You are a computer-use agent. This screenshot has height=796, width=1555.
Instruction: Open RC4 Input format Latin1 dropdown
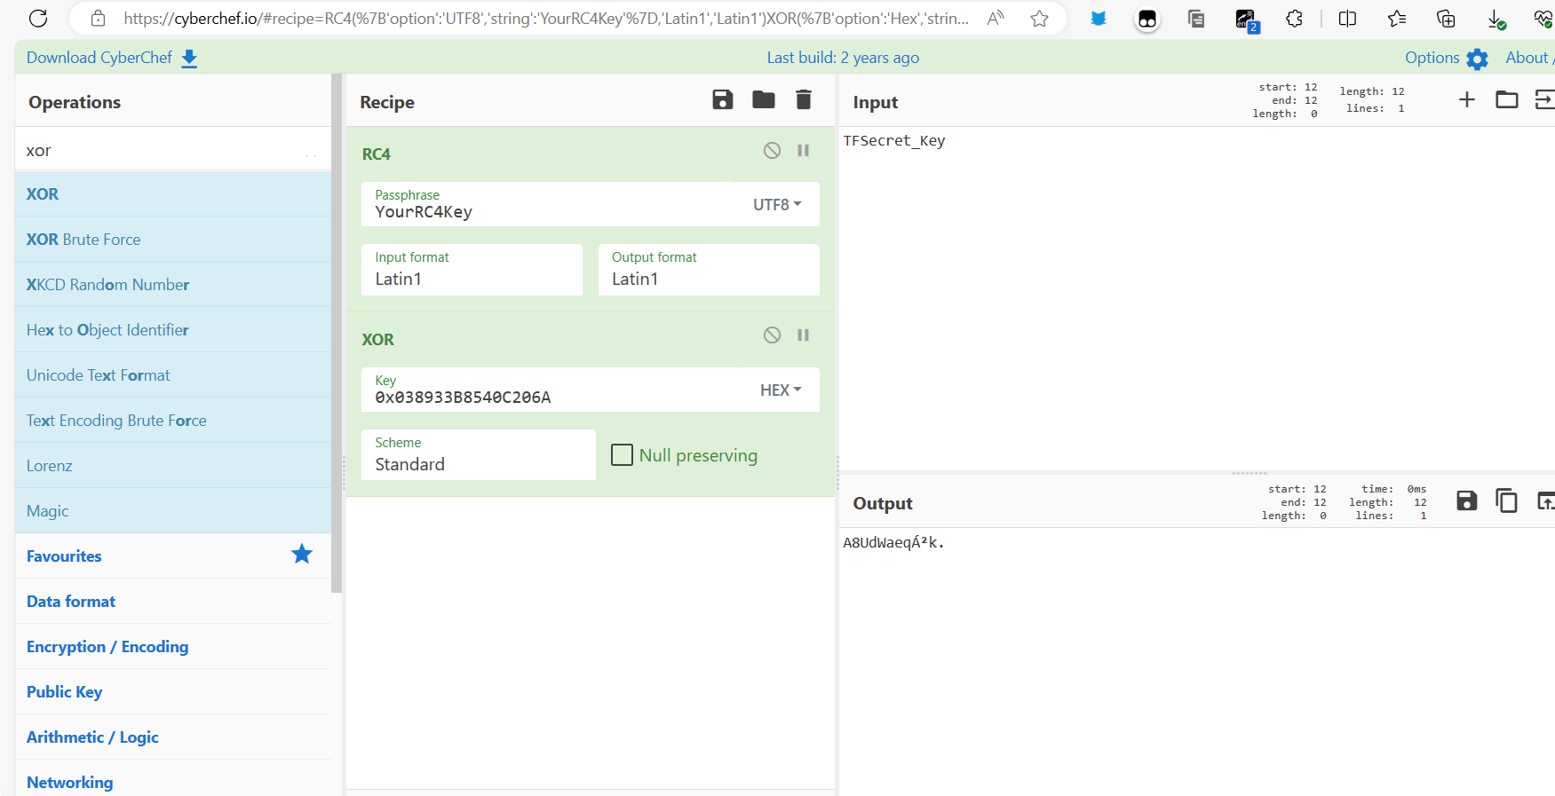(x=472, y=270)
